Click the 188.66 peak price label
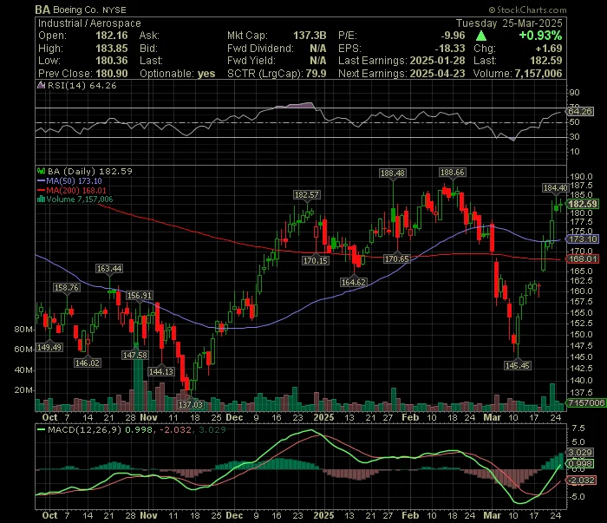607x523 pixels. [452, 173]
